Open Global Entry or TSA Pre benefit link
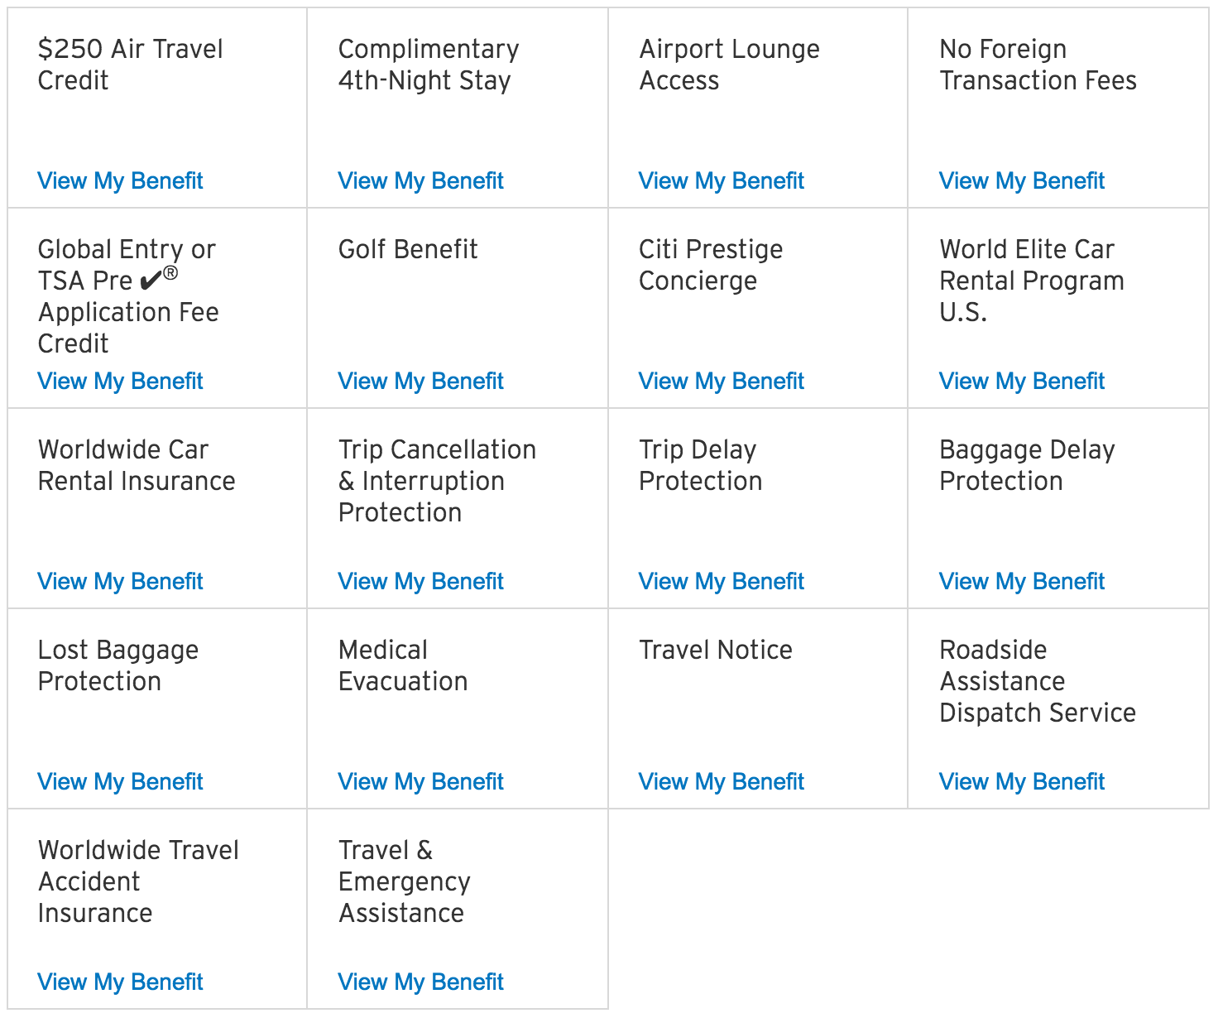1218x1018 pixels. pyautogui.click(x=120, y=381)
